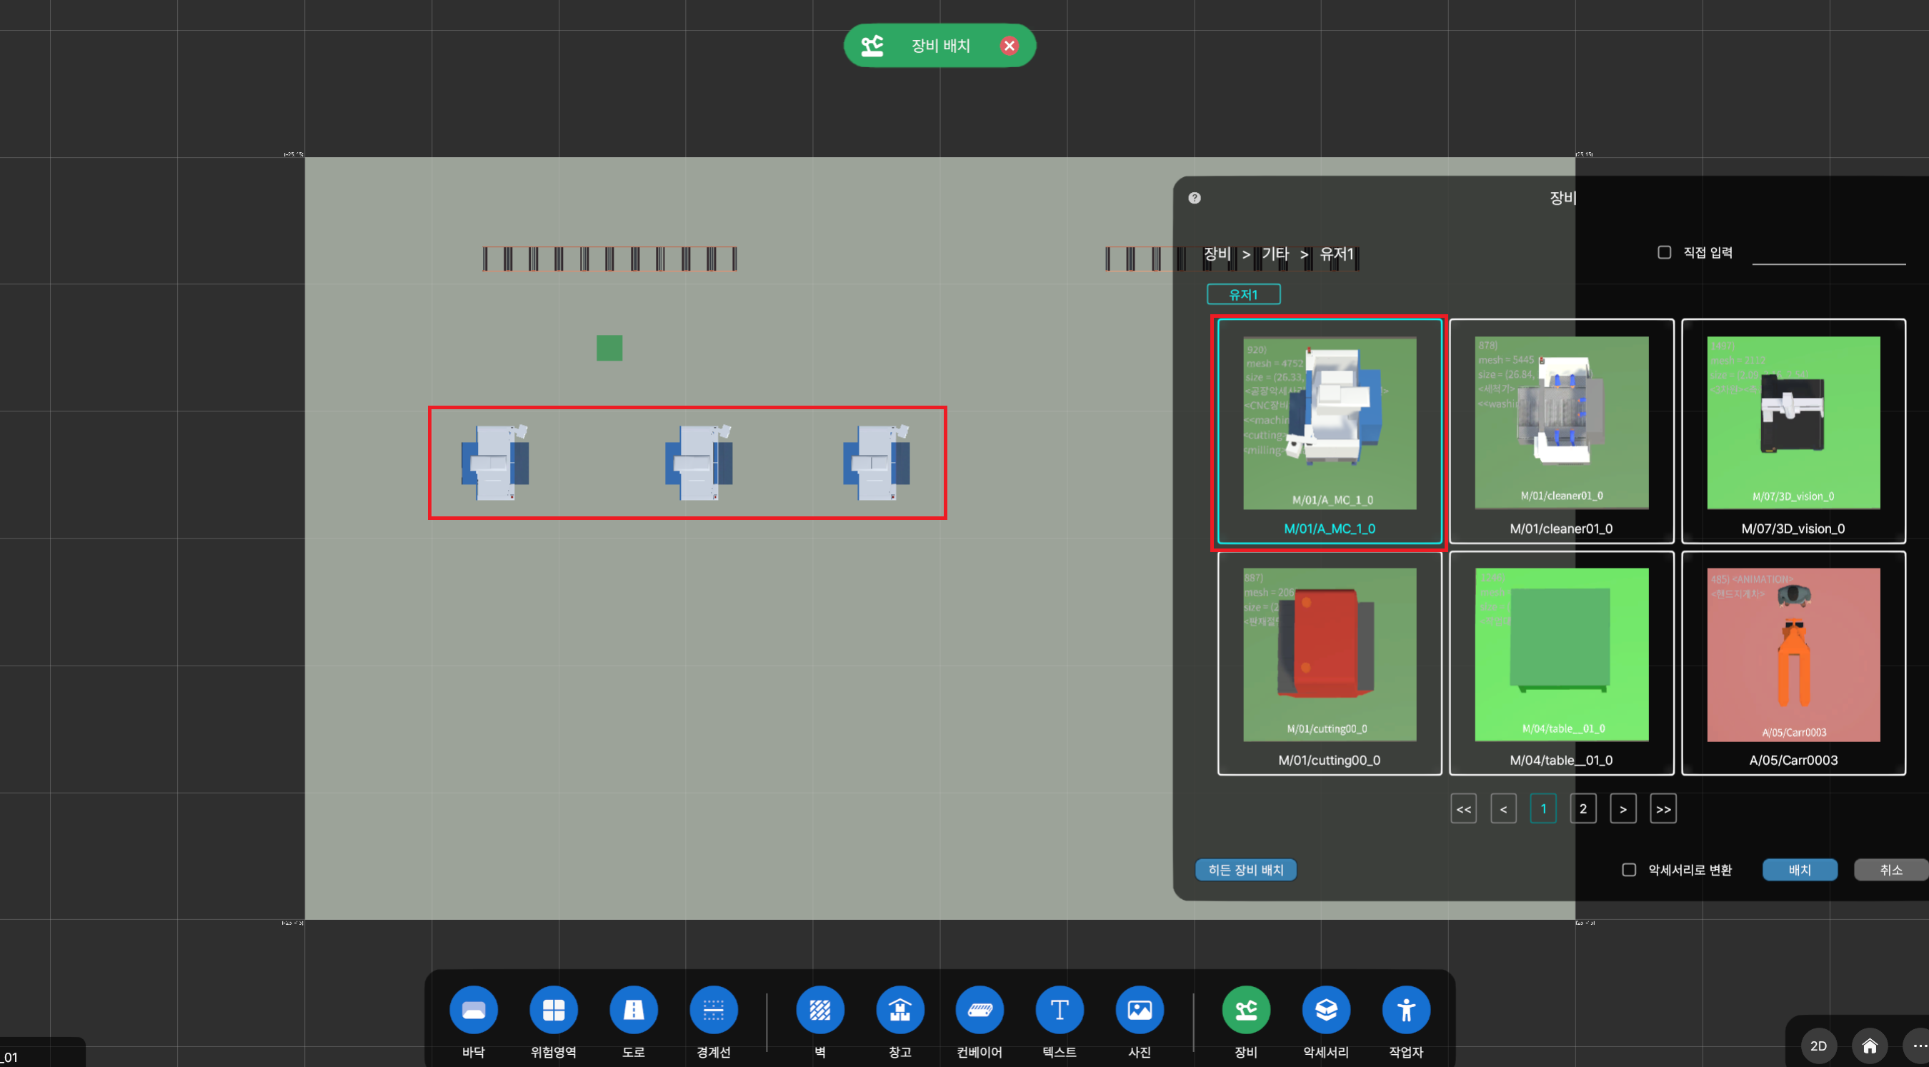The width and height of the screenshot is (1929, 1067).
Task: Select the 유저1 category tab
Action: [x=1243, y=294]
